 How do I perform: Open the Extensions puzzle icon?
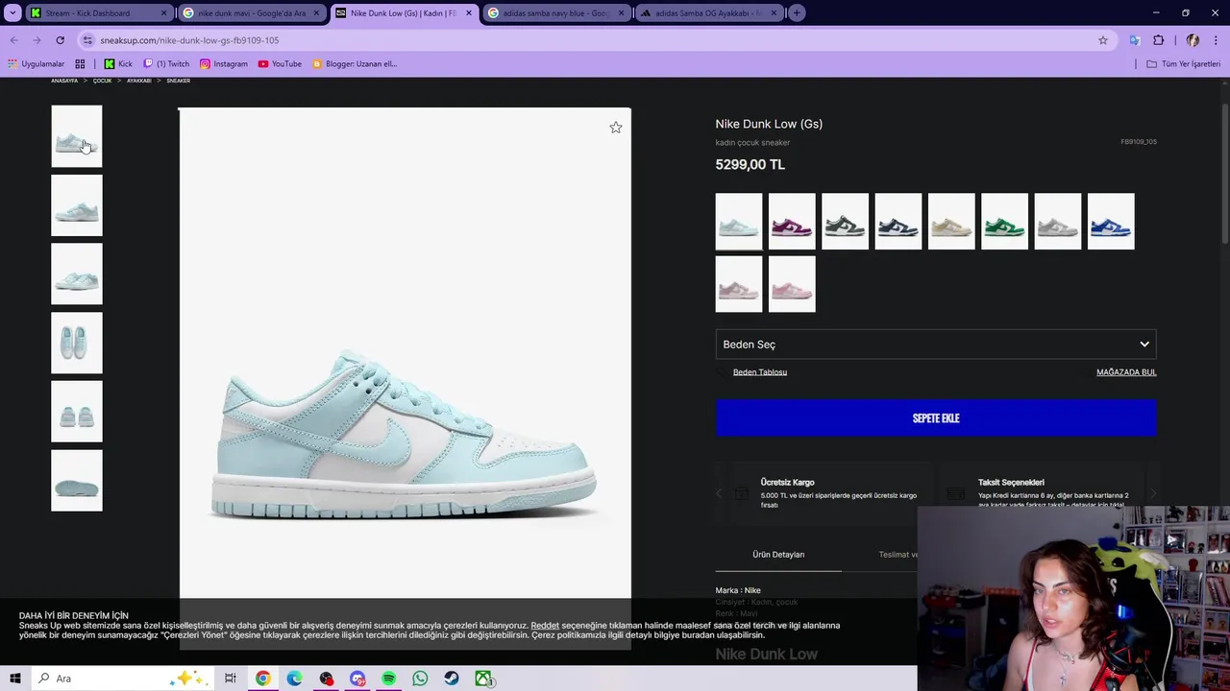[1158, 40]
